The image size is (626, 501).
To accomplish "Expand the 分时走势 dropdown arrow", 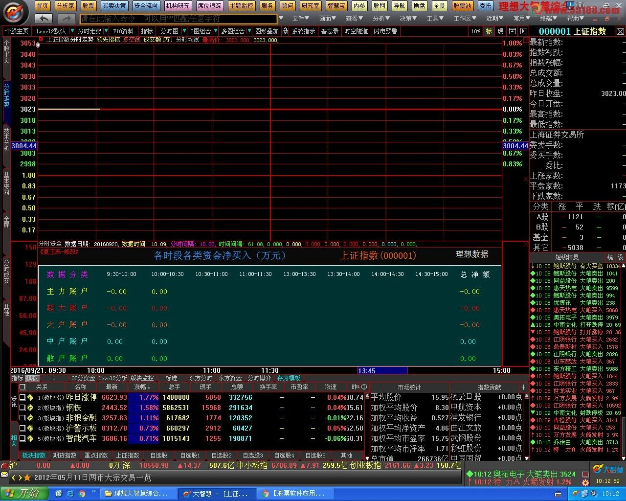I will point(106,31).
